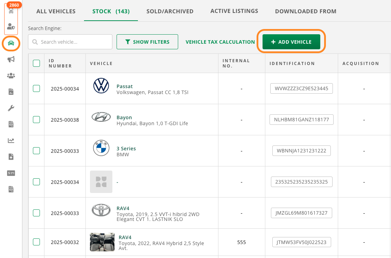Go to the Active Listings tab
Viewport: 391px width, 258px height.
coord(234,11)
